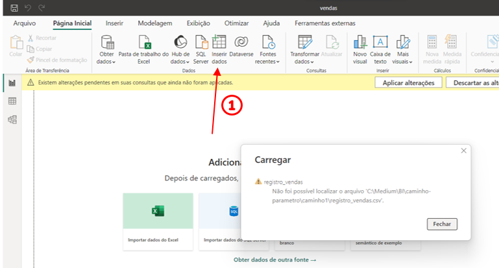The width and height of the screenshot is (499, 268).
Task: Click the Redo arrow in title bar
Action: click(x=42, y=8)
